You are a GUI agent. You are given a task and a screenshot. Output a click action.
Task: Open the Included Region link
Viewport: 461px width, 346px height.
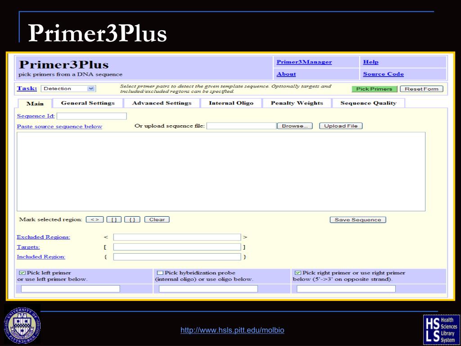coord(41,257)
